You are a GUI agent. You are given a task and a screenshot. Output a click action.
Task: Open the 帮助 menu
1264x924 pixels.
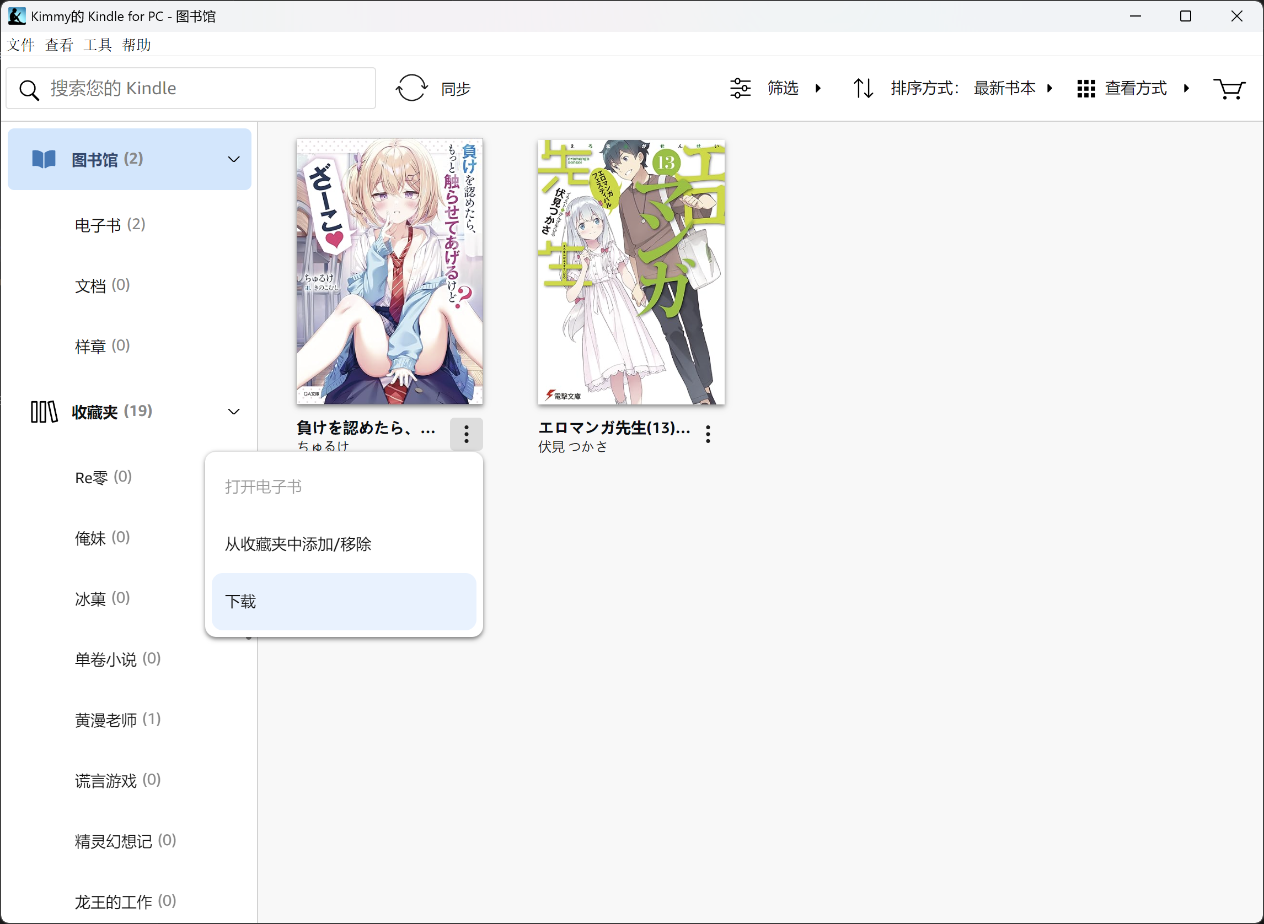[x=137, y=45]
